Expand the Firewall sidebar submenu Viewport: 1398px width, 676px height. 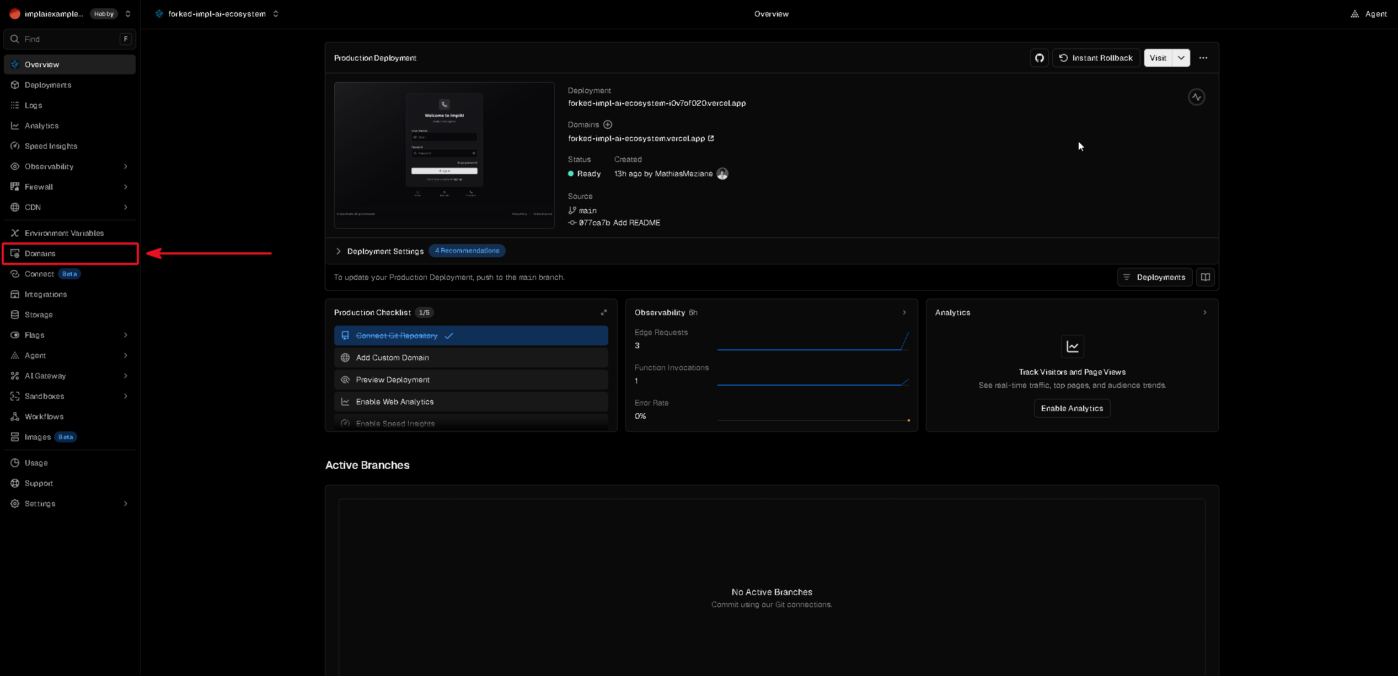126,187
